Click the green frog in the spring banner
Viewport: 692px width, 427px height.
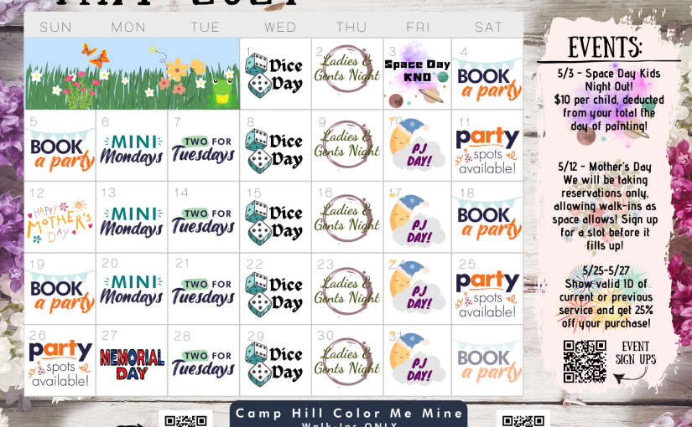point(222,91)
